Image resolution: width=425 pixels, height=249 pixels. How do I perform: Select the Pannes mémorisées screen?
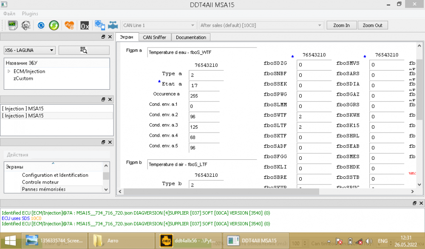[x=44, y=189]
